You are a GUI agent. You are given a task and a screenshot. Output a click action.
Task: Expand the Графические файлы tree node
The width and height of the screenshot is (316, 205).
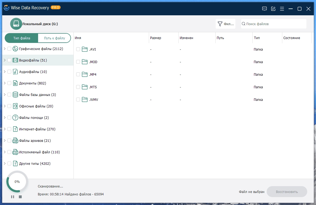click(x=5, y=49)
